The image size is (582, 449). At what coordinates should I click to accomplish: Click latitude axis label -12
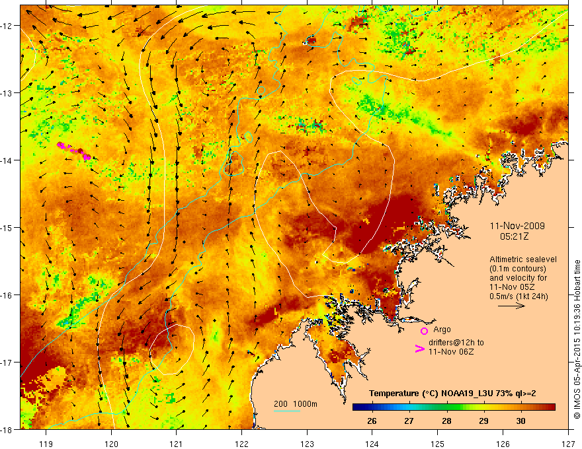tap(7, 26)
